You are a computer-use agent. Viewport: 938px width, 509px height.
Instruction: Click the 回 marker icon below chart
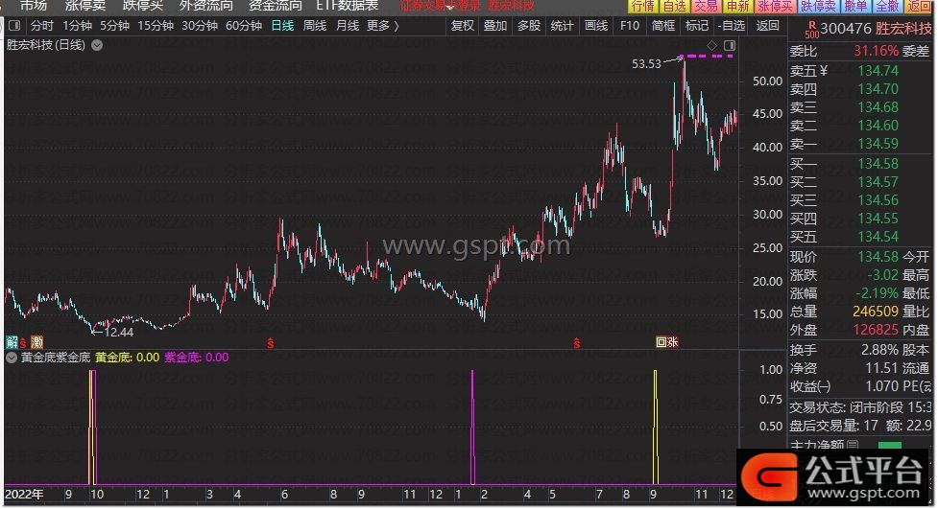pos(661,342)
